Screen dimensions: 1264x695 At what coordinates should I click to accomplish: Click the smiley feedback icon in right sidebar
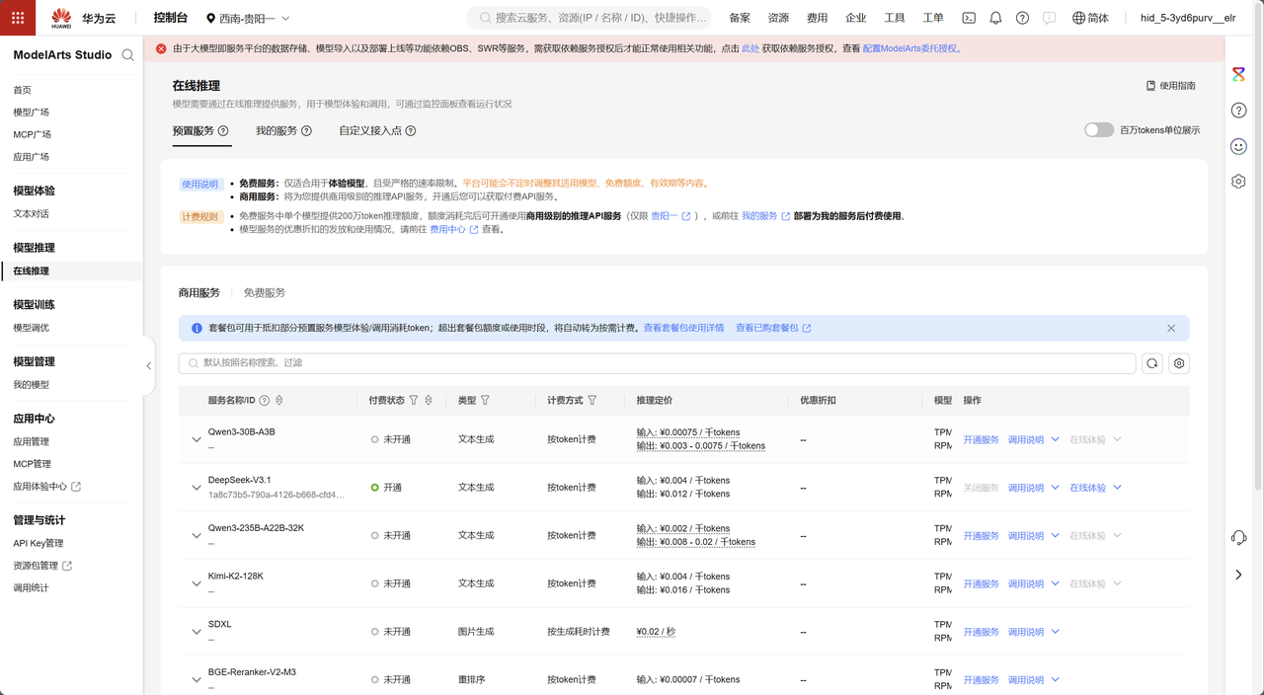tap(1238, 146)
